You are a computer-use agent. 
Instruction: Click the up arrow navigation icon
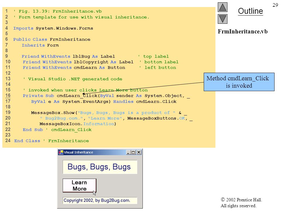[x=222, y=7]
